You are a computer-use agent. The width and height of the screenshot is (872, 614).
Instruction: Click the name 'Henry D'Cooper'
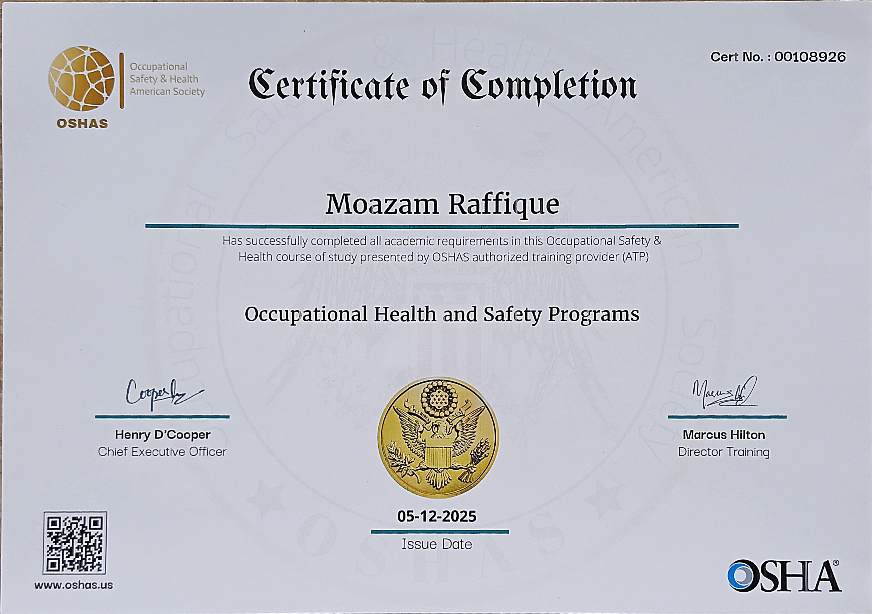[163, 435]
